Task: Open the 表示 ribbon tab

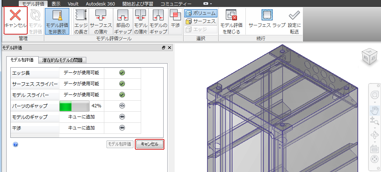Action: 56,4
